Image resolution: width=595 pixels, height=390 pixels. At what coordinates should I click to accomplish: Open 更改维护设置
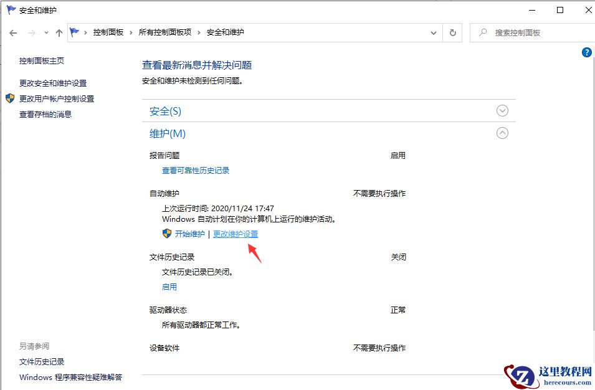click(x=236, y=233)
